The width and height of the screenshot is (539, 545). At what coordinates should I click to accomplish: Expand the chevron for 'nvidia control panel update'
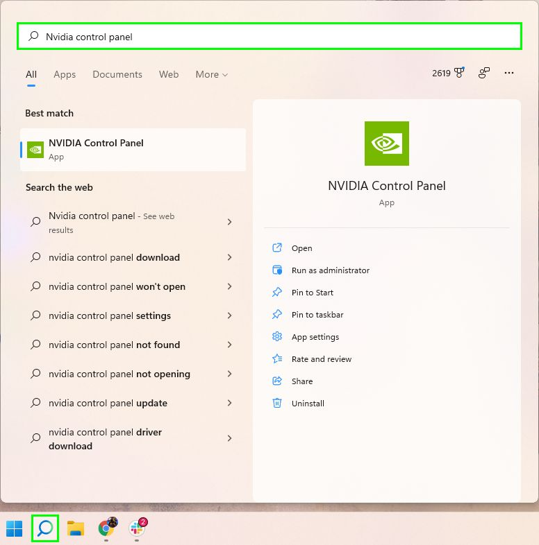coord(229,403)
